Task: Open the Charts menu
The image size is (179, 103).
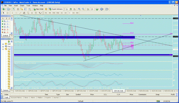Action: (22, 6)
